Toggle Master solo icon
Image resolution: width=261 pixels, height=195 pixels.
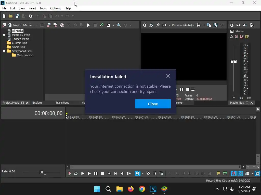pos(247,37)
